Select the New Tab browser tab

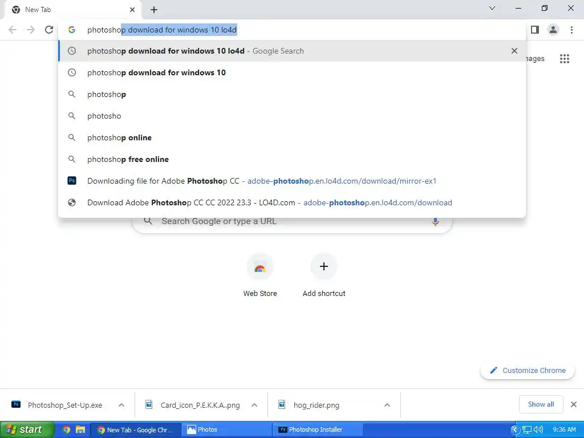(x=73, y=10)
